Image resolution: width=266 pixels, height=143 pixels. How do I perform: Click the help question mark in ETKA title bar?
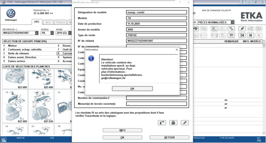click(243, 2)
